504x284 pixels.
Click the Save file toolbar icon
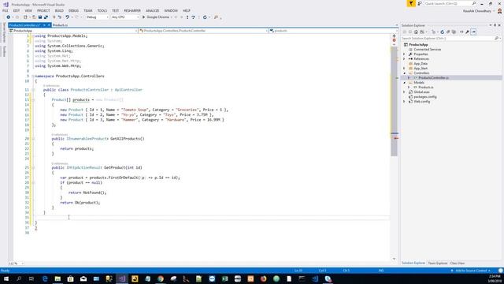pyautogui.click(x=40, y=17)
